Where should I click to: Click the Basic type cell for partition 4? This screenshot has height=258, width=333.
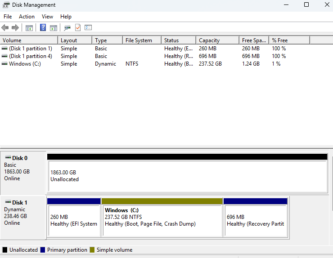[101, 56]
